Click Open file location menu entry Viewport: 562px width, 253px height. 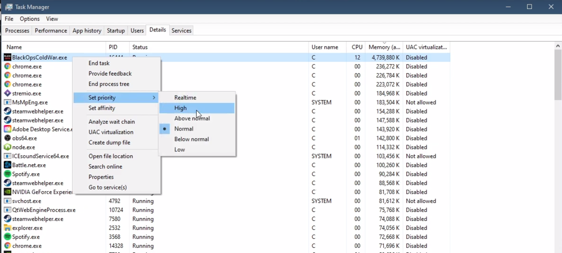111,156
